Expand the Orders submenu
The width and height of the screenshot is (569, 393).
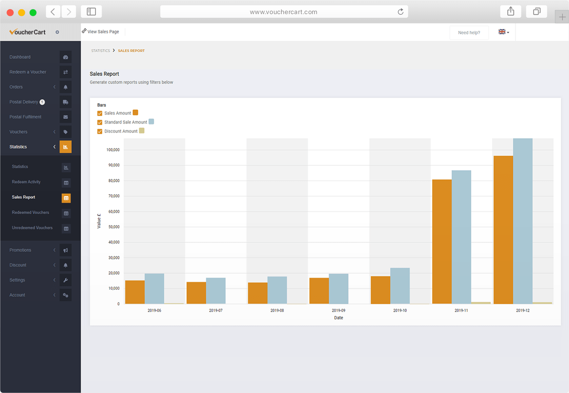click(54, 87)
